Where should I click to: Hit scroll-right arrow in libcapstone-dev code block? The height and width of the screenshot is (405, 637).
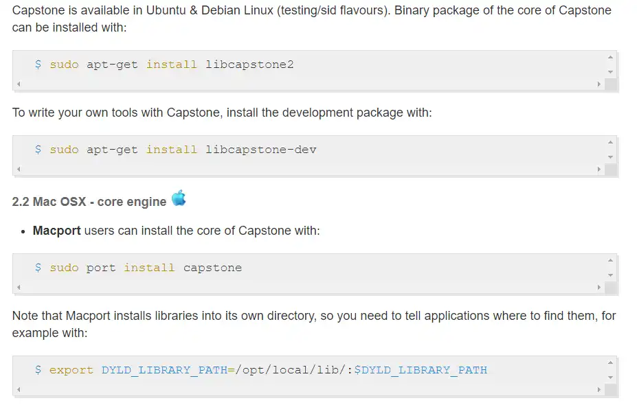point(599,170)
